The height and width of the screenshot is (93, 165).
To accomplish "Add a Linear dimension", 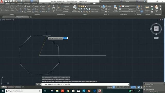I will click(x=66, y=6).
